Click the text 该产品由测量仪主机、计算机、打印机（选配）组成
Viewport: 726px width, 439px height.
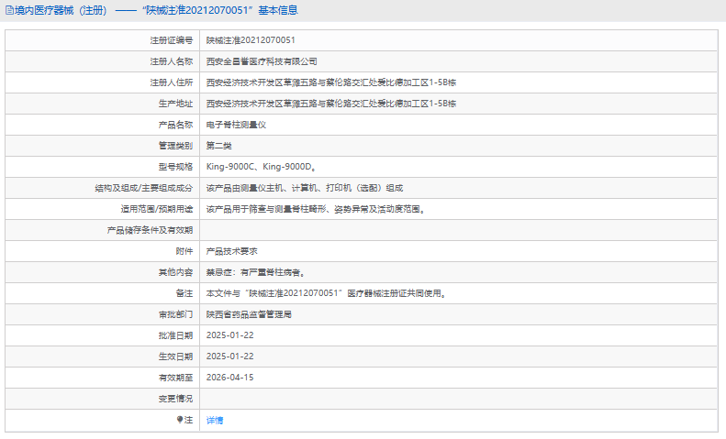(x=305, y=188)
